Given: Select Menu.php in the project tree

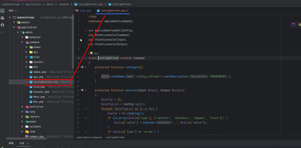Looking at the screenshot, I should 39,97.
